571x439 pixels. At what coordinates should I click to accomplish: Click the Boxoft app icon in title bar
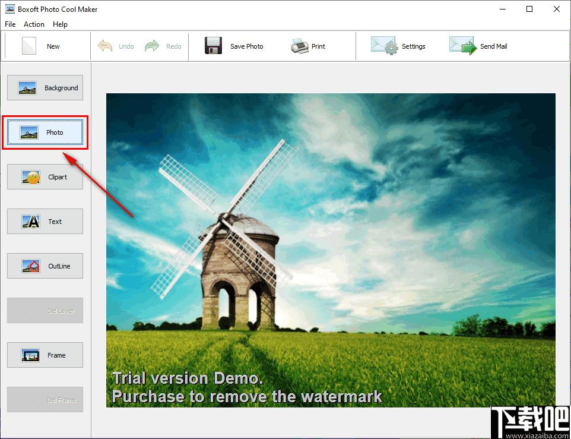click(x=10, y=9)
